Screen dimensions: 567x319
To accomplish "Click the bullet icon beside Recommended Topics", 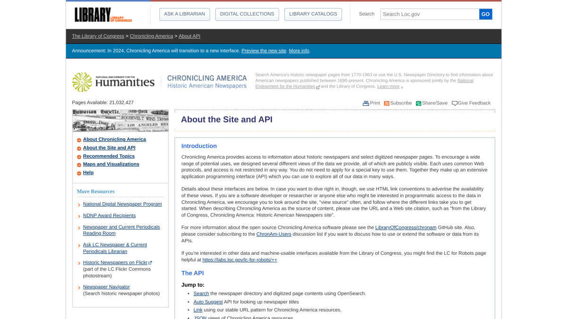I will [79, 157].
